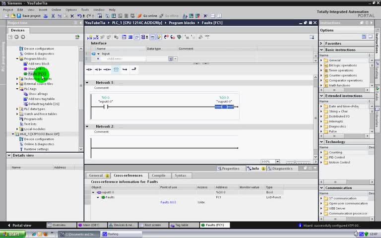Insert an empty box from favorites bar

pyautogui.click(x=116, y=69)
